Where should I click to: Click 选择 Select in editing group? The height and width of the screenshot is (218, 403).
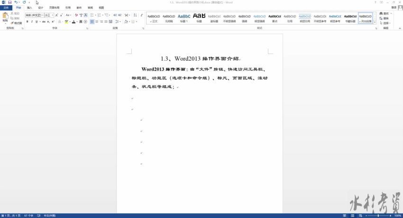pos(384,23)
